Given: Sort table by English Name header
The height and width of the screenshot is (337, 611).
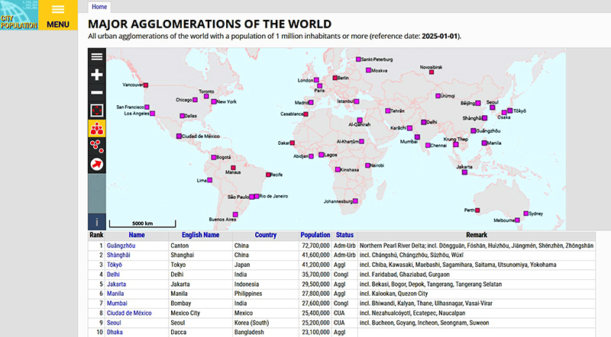Looking at the screenshot, I should click(x=200, y=236).
